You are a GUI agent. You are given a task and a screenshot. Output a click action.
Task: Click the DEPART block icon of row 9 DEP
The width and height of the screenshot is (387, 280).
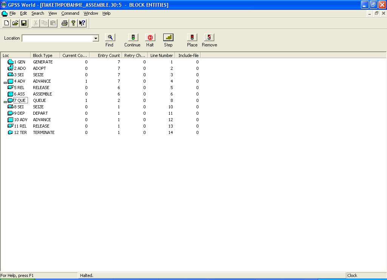click(10, 113)
